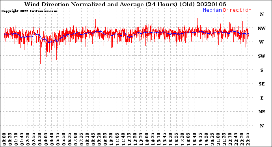Click the 11:40 time label

[x=123, y=139]
